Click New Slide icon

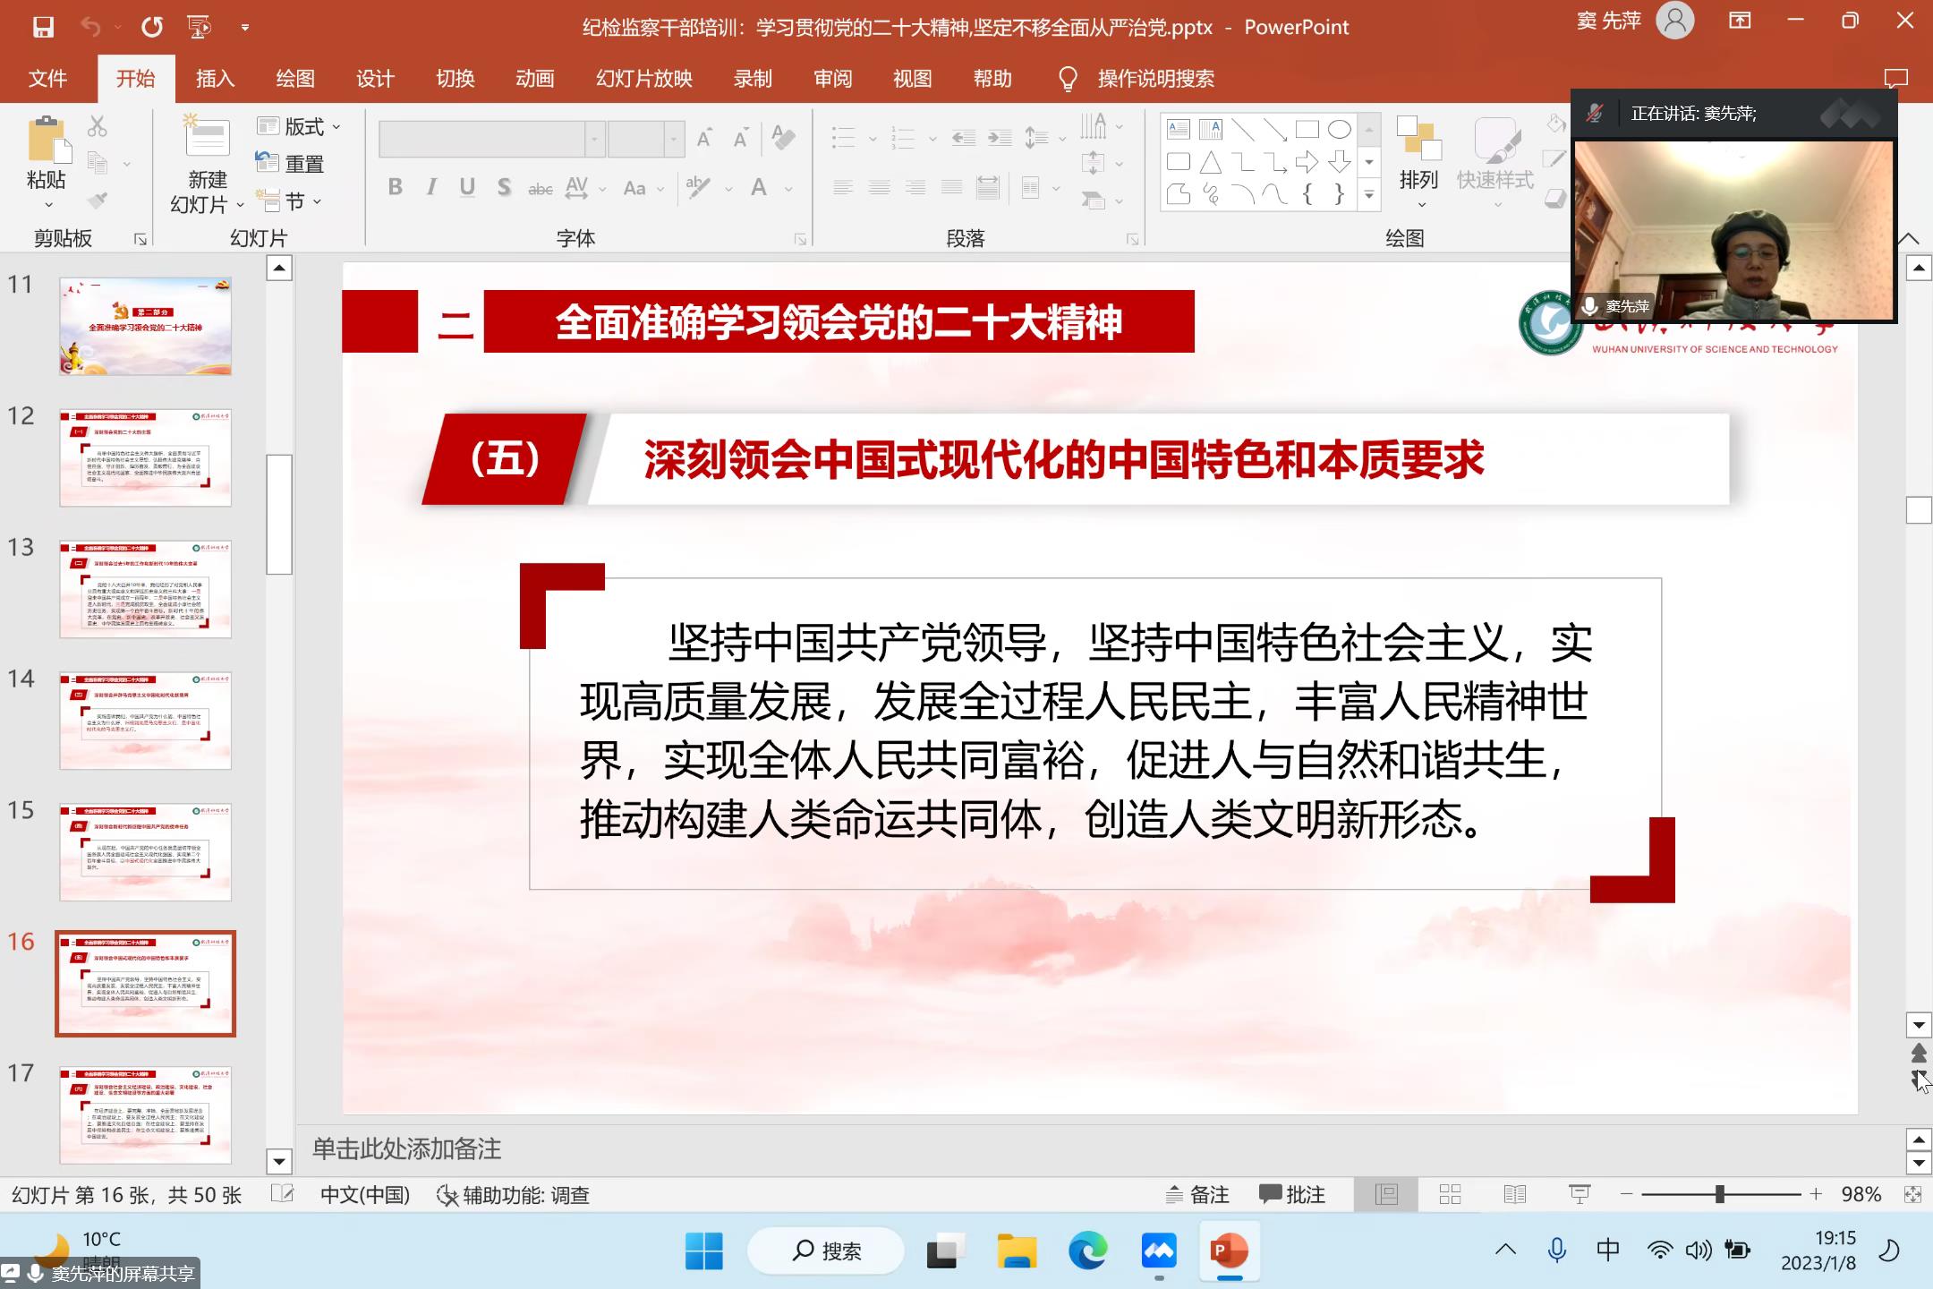coord(207,137)
